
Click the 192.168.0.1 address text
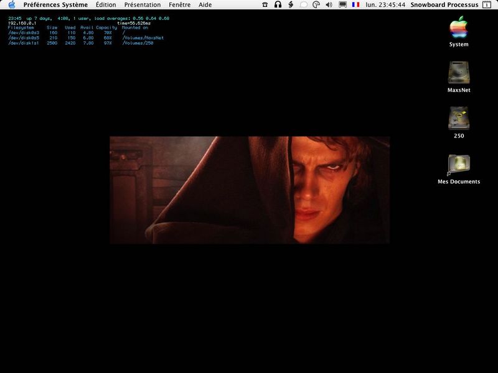pos(22,23)
